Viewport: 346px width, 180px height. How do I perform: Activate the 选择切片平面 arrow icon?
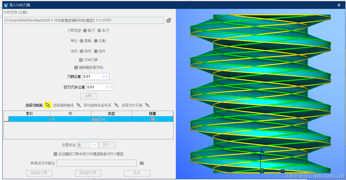(148, 105)
